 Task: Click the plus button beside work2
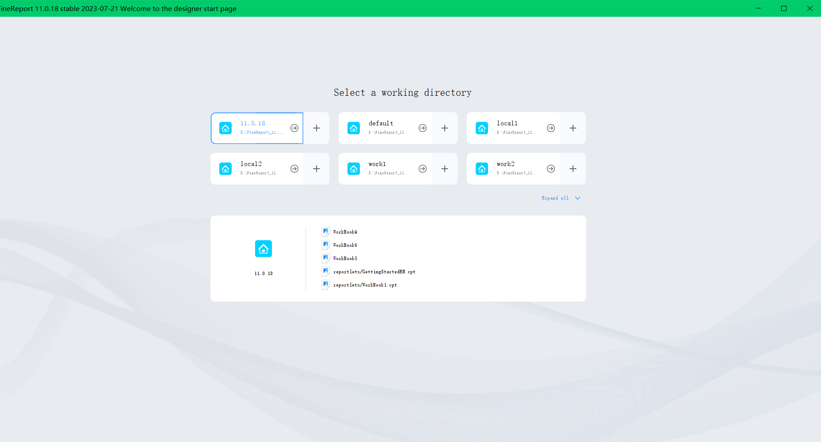click(x=573, y=169)
